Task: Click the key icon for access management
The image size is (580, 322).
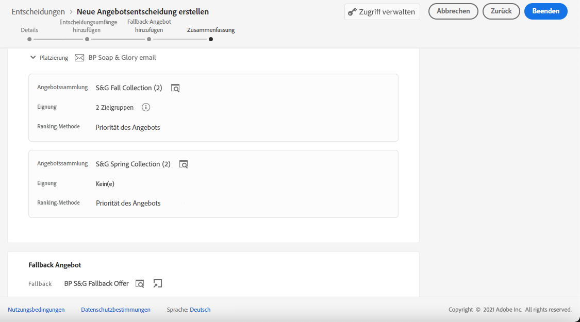Action: (353, 12)
